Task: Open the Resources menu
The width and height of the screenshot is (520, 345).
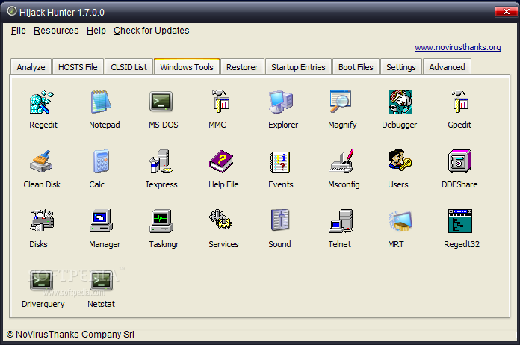Action: 56,31
